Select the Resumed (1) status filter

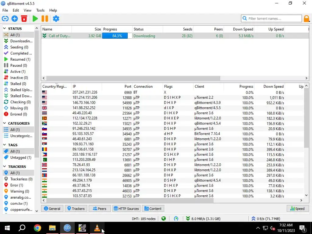(x=18, y=59)
